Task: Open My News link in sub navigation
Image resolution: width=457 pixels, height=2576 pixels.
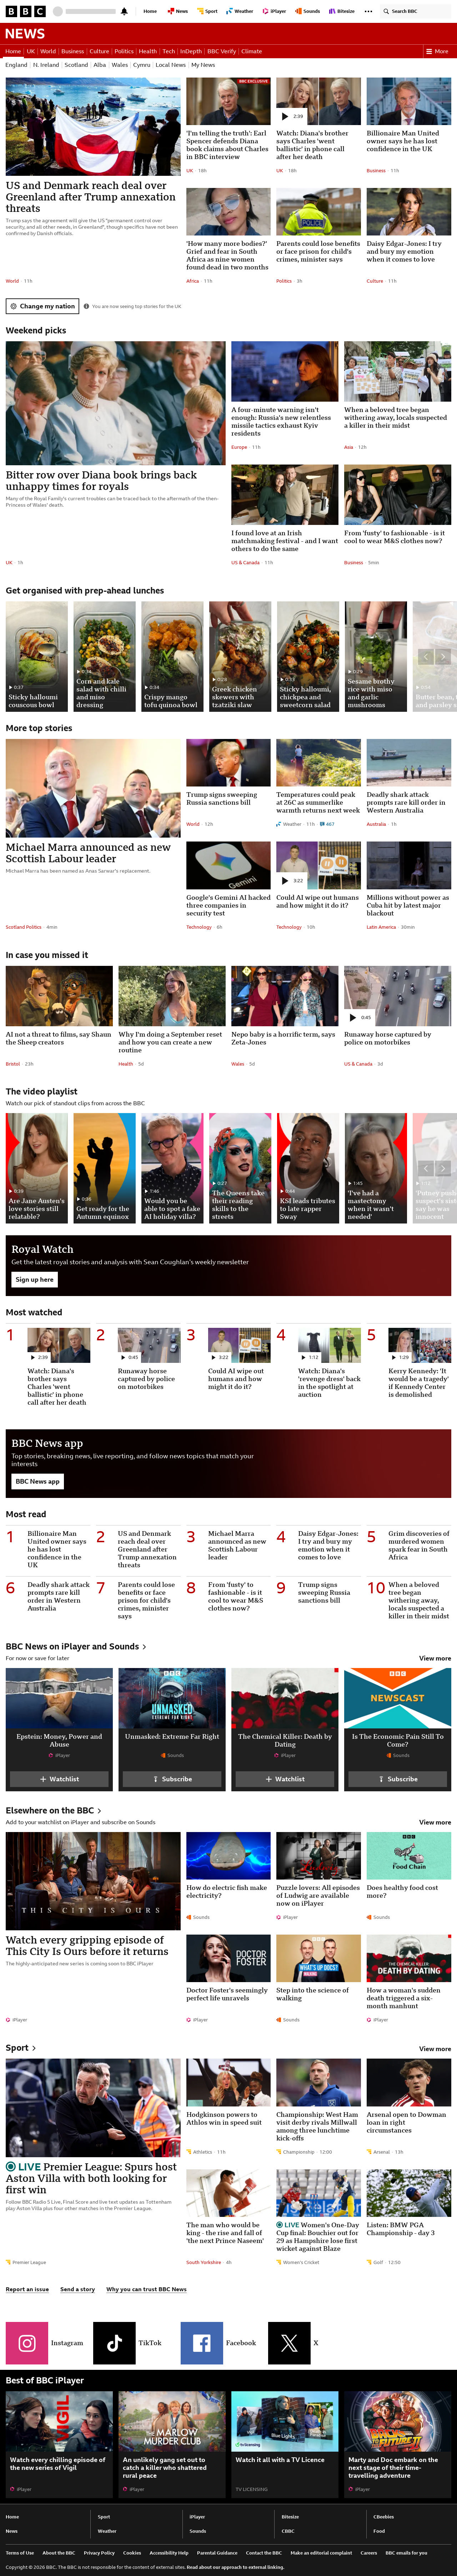Action: tap(203, 65)
